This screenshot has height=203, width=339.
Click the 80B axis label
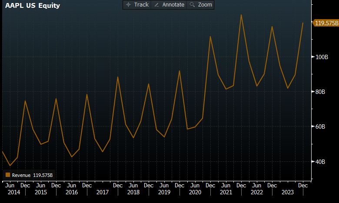(x=320, y=92)
